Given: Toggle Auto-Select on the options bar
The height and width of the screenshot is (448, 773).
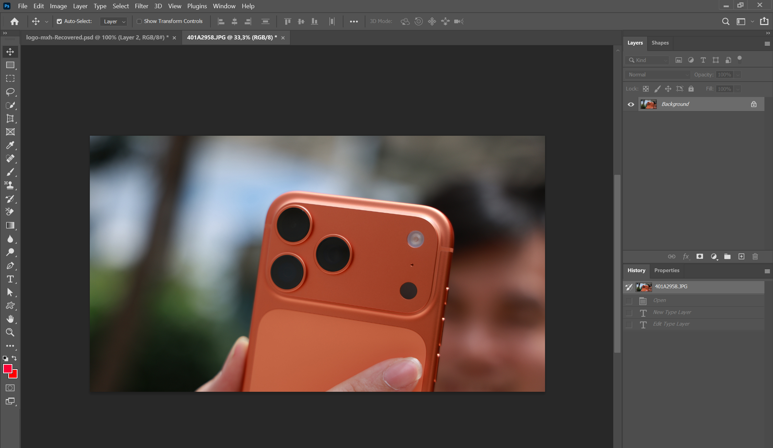Looking at the screenshot, I should 60,21.
